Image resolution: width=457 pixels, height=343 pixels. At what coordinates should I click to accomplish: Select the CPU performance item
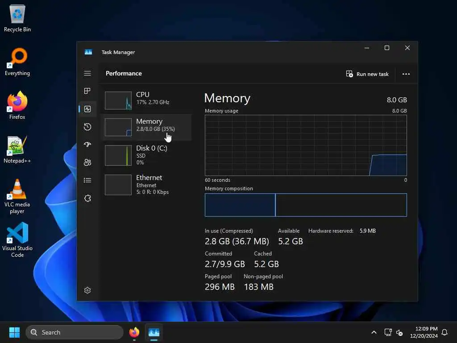point(146,100)
